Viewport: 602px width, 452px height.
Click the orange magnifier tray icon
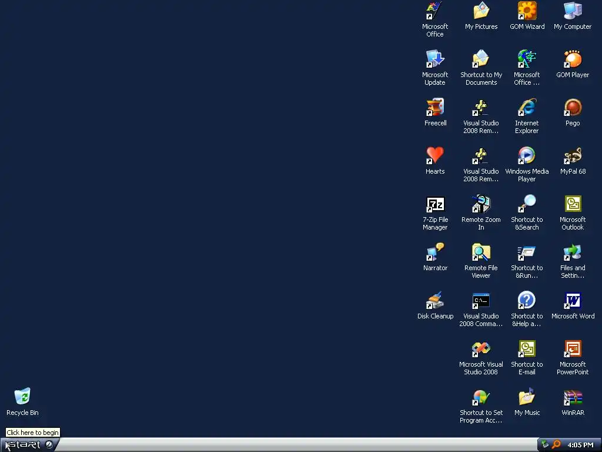(x=556, y=445)
